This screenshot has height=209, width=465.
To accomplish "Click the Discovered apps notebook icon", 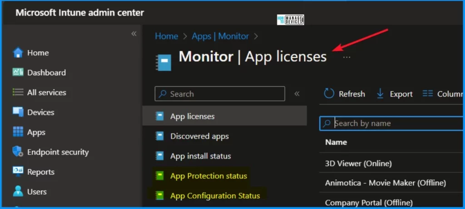I will [x=159, y=136].
